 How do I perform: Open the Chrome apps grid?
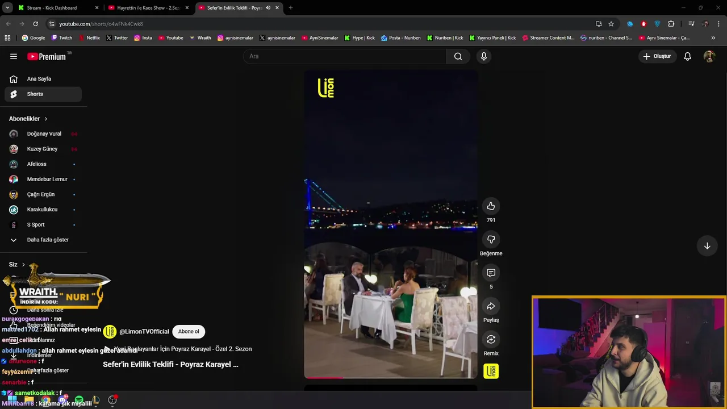tap(7, 38)
